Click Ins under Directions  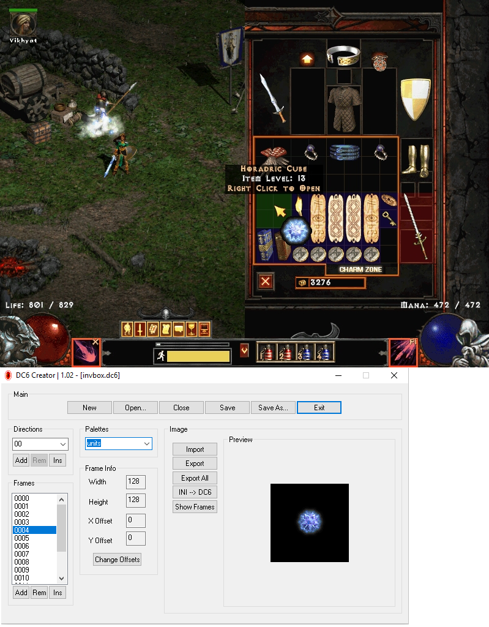pyautogui.click(x=58, y=460)
